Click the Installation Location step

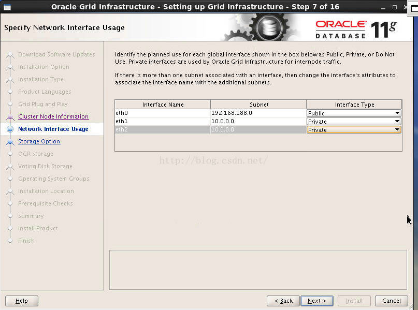[x=46, y=191]
